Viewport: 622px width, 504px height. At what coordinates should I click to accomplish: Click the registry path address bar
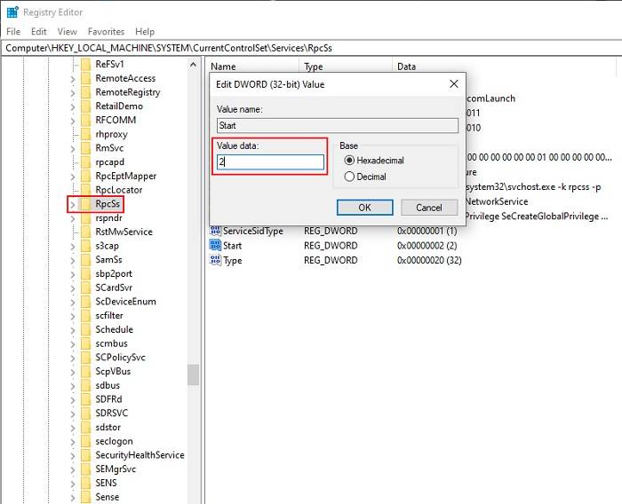coord(311,48)
